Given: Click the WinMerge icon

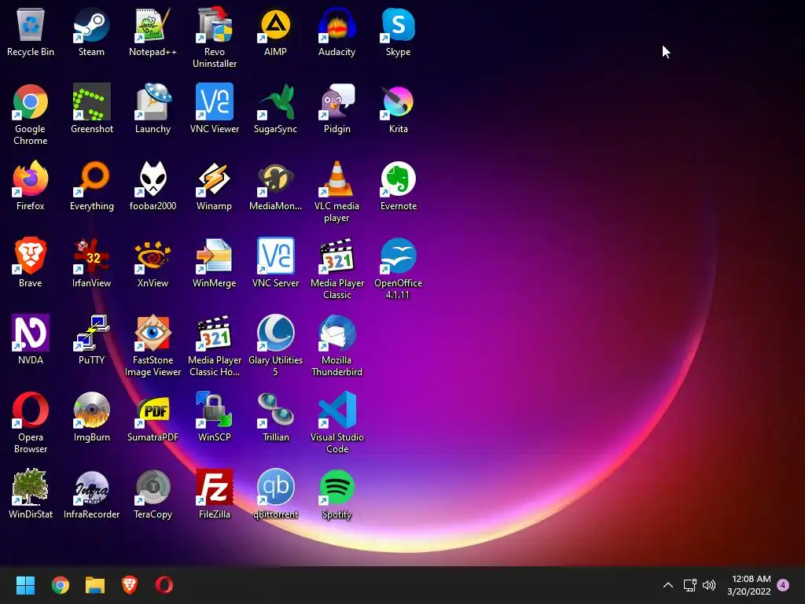Looking at the screenshot, I should [214, 256].
